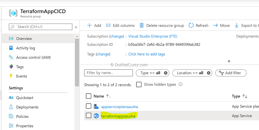Click the Export download arrow icon
259x130 pixels.
(x=237, y=25)
